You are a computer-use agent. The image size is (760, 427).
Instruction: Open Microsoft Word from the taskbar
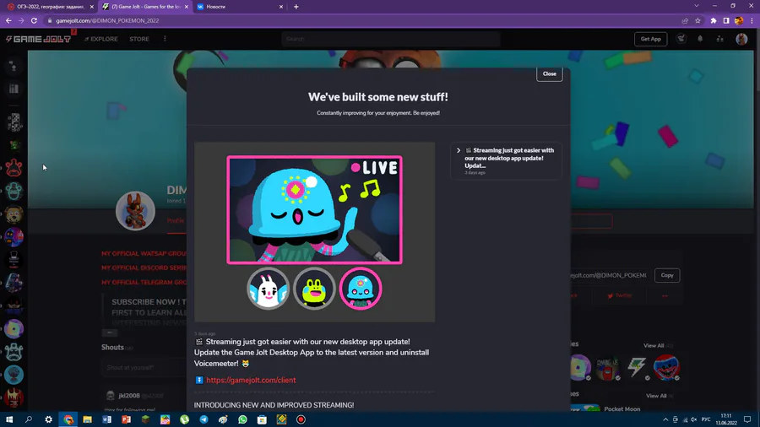(106, 419)
